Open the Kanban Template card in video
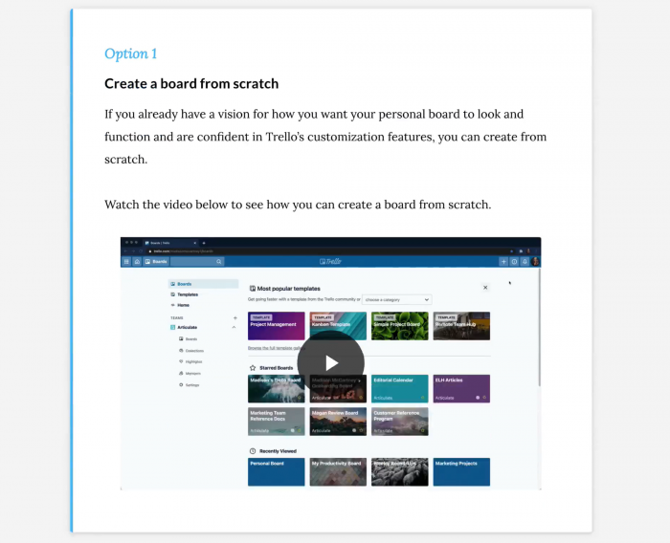Viewport: 670px width, 543px height. [x=338, y=326]
